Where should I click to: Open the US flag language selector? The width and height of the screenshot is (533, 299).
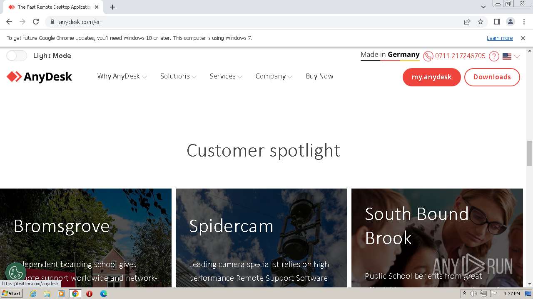(511, 56)
